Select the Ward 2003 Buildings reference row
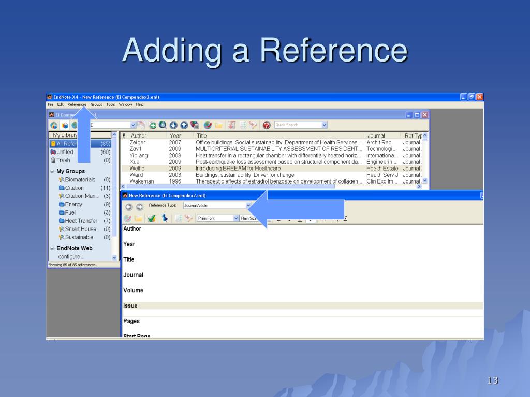 click(272, 175)
